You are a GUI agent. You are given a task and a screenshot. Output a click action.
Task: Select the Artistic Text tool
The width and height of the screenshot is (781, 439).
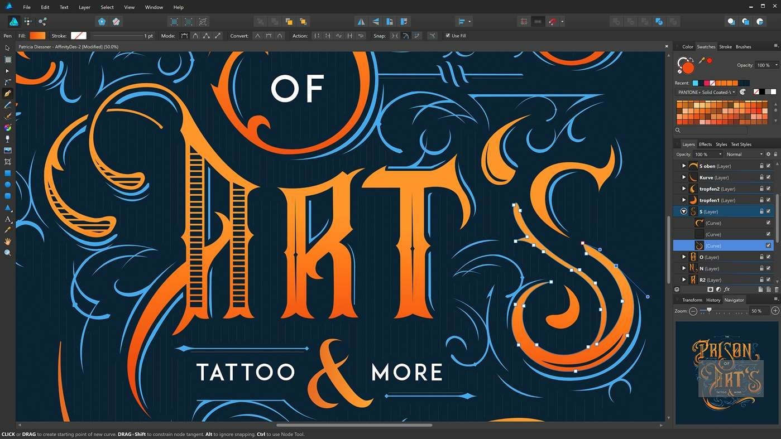[8, 219]
